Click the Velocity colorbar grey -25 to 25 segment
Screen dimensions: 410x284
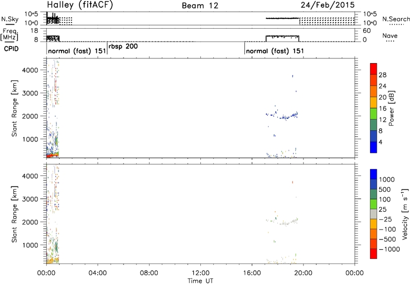point(374,214)
